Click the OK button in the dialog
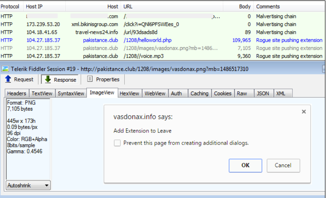 tap(245, 165)
